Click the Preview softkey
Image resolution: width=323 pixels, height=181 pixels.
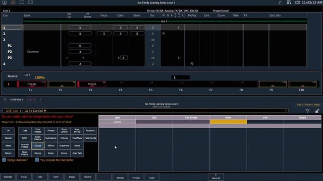pyautogui.click(x=136, y=177)
